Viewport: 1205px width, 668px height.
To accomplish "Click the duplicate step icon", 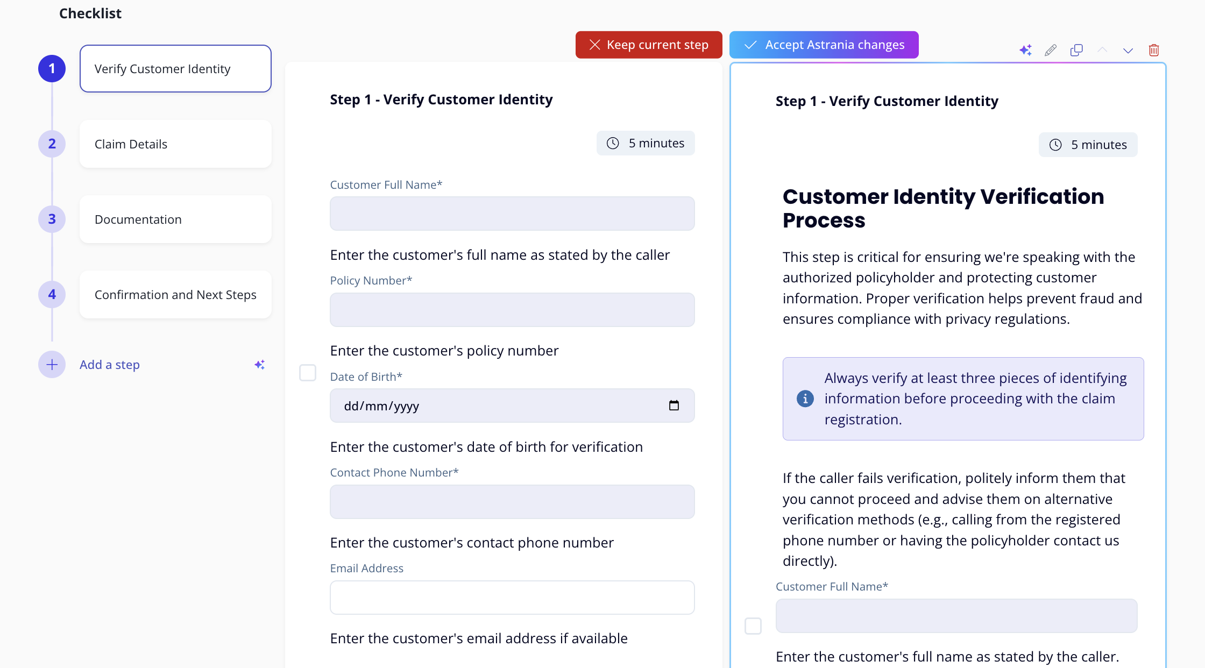I will pos(1076,50).
